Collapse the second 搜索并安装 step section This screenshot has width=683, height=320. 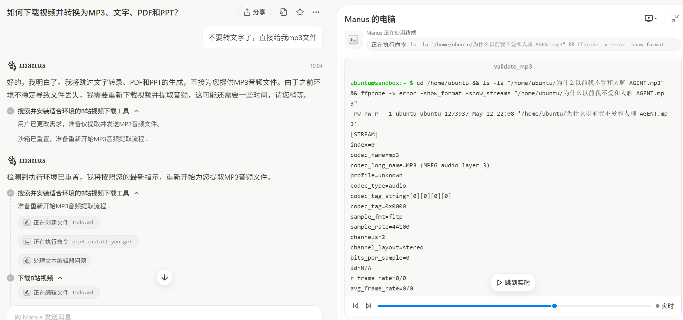point(137,193)
